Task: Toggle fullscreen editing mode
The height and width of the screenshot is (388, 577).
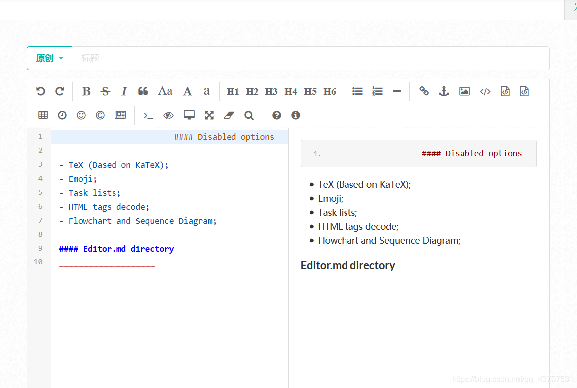Action: (x=209, y=115)
